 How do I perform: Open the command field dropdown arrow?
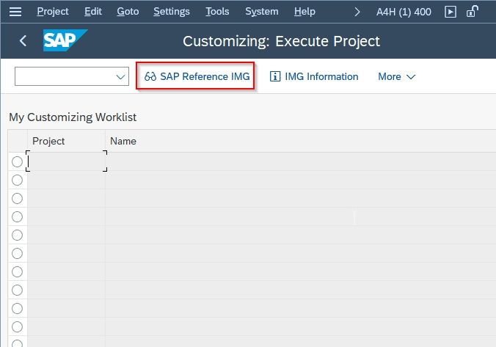(x=120, y=76)
